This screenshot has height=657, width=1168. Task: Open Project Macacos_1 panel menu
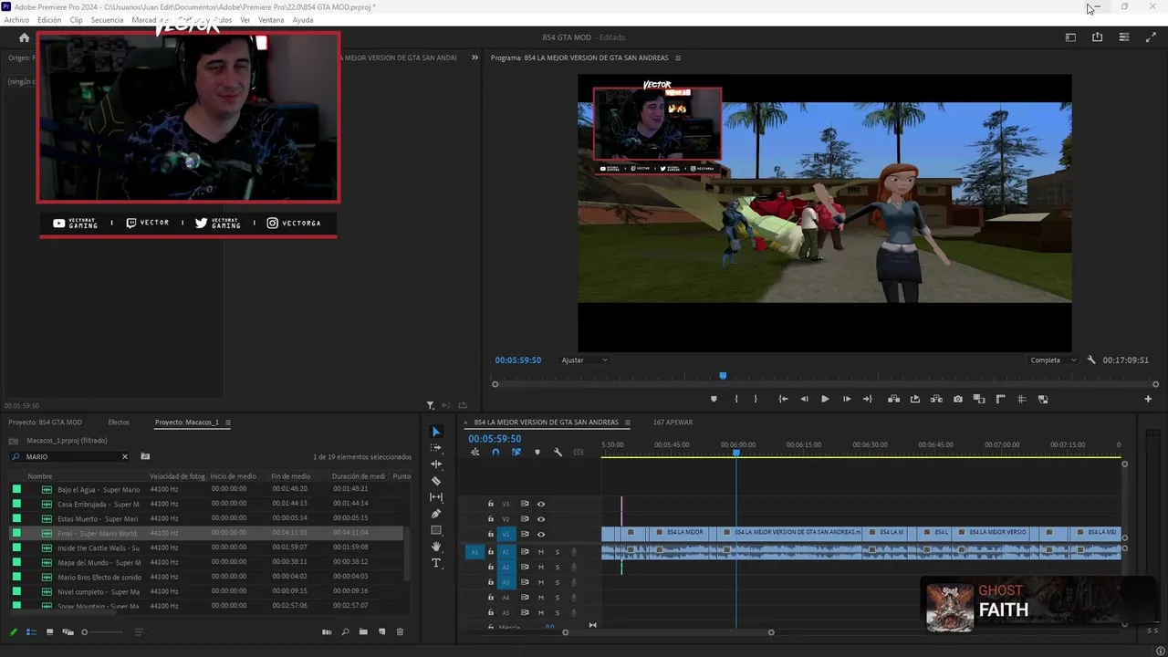[227, 422]
